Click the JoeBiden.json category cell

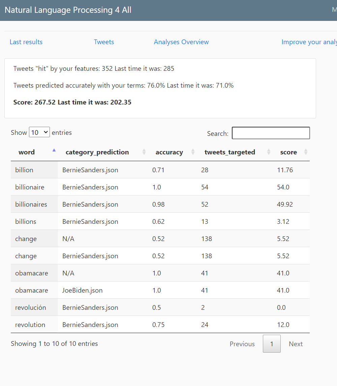tap(82, 290)
